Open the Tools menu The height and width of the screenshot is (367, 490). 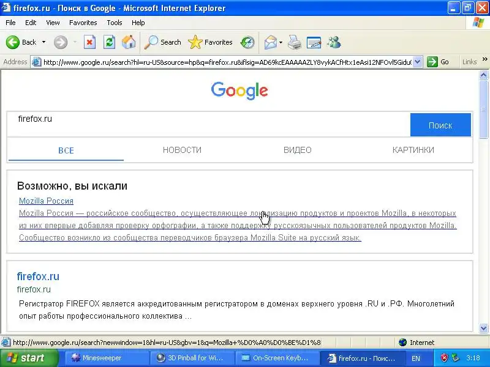point(115,23)
